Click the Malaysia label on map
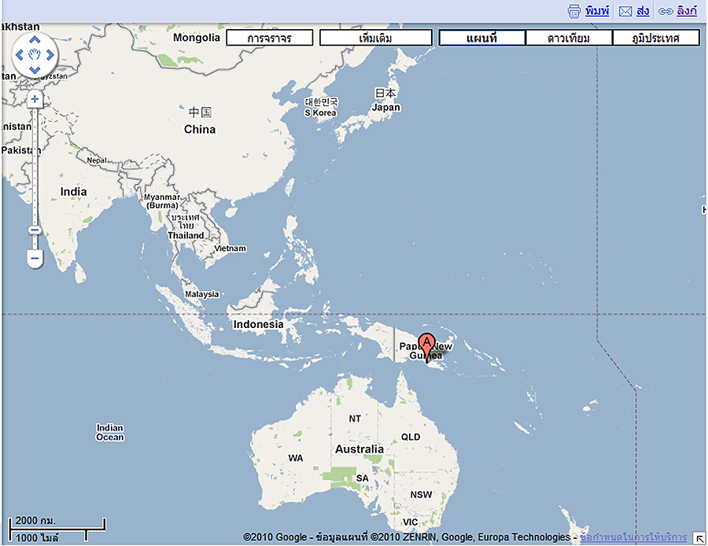 tap(202, 294)
